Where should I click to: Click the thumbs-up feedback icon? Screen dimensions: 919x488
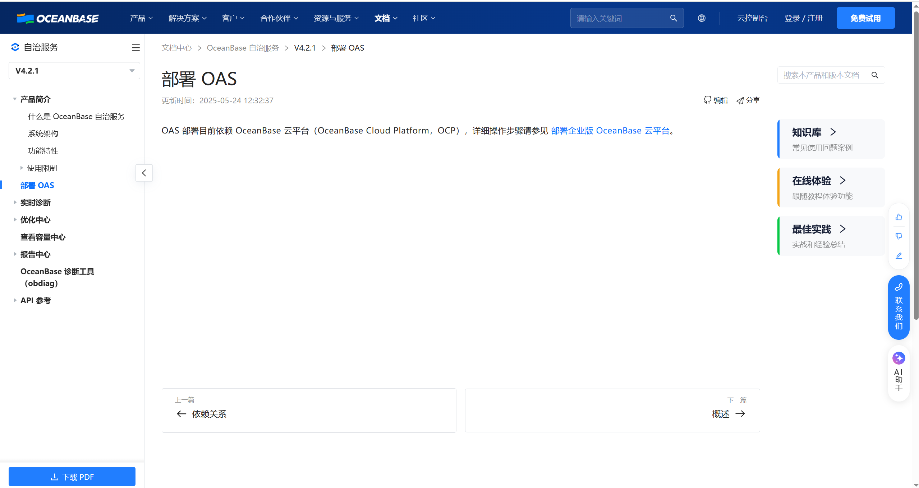click(x=899, y=217)
